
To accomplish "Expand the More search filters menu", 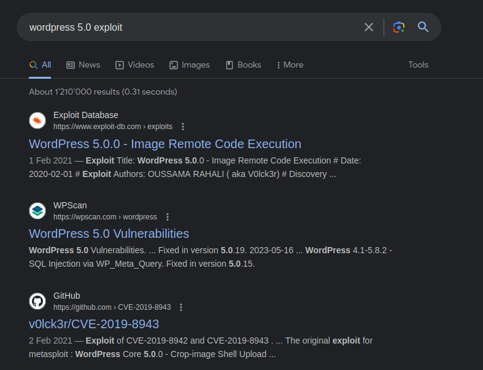I will click(290, 65).
